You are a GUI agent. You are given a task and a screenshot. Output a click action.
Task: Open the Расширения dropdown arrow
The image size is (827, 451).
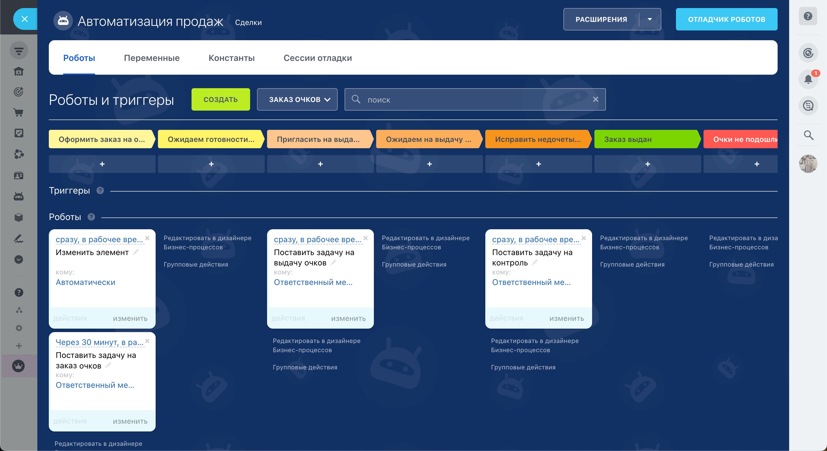(650, 19)
